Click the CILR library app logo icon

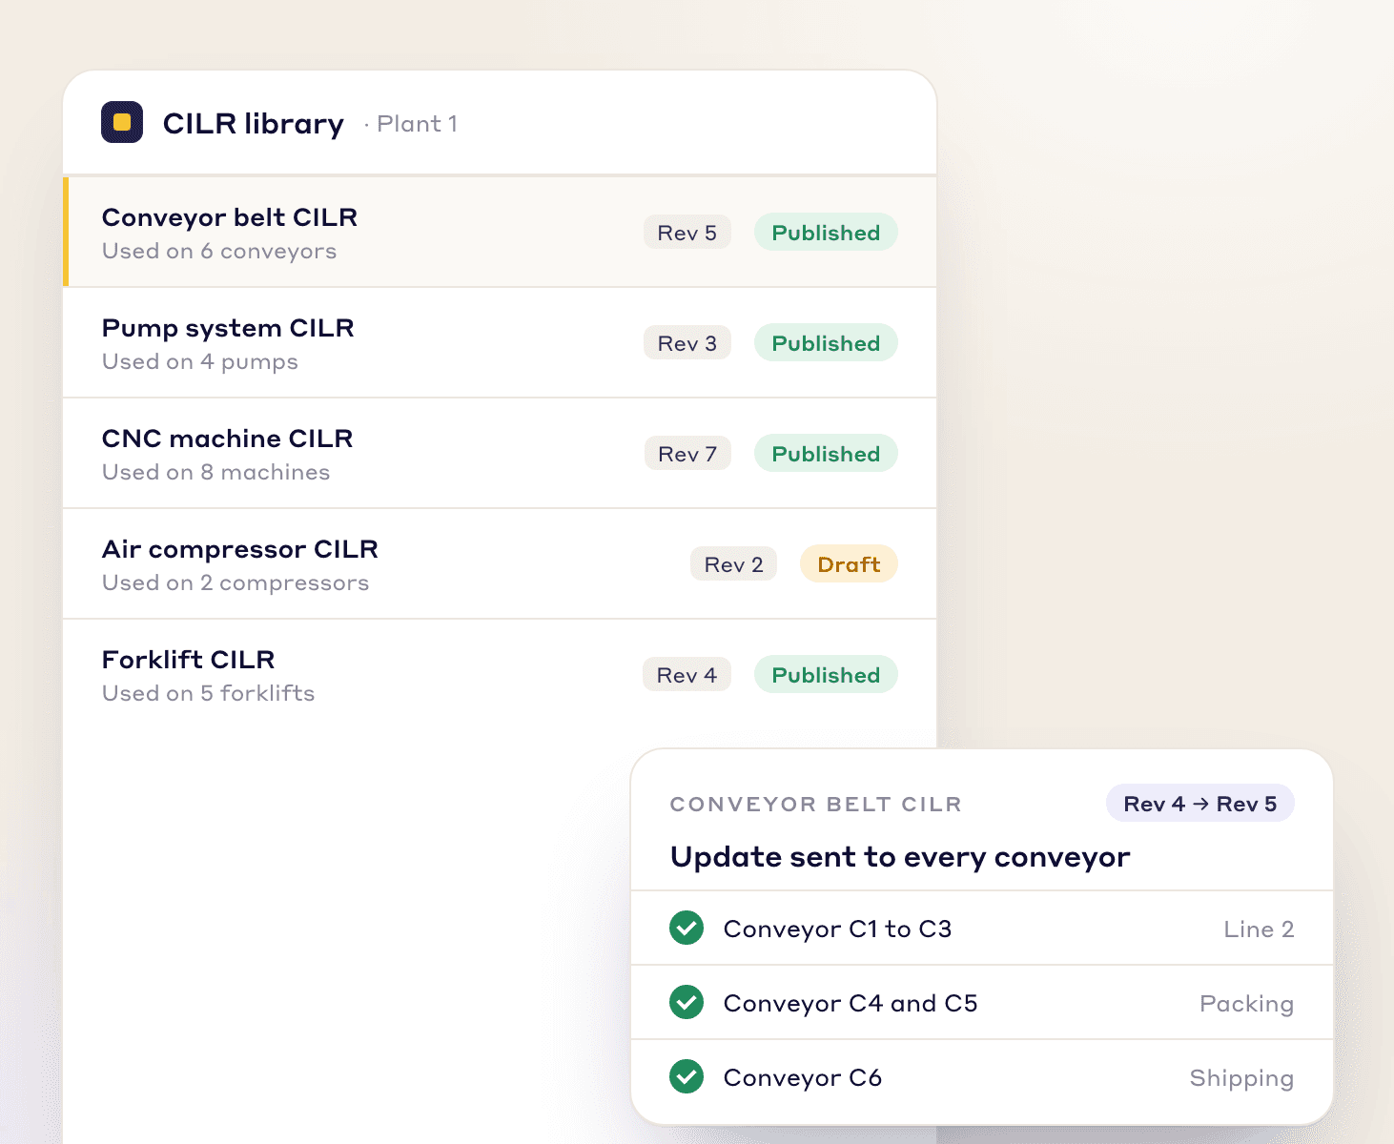122,122
